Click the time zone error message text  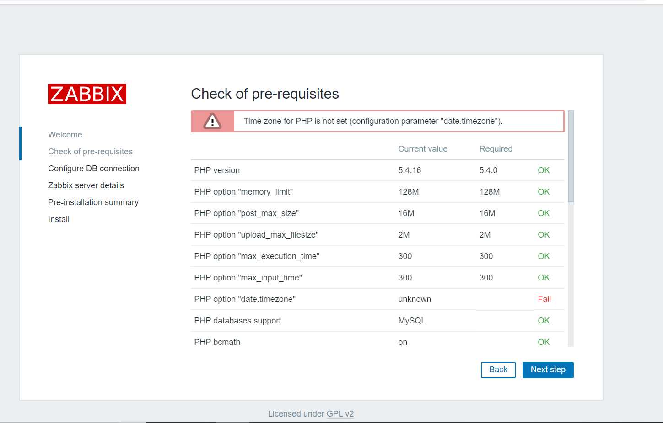click(x=373, y=121)
